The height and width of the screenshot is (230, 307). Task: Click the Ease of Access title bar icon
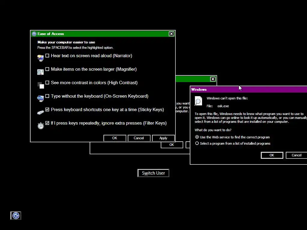tap(34, 34)
